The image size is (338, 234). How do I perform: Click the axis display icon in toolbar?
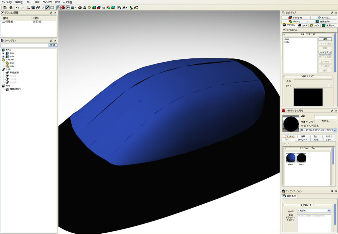pos(28,8)
